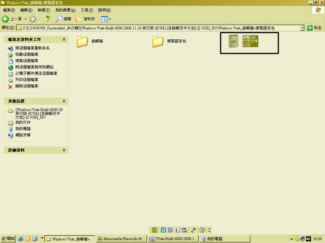Viewport: 325px width, 243px height.
Task: Launch Internet Explorer from quick launch
Action: tap(21, 239)
